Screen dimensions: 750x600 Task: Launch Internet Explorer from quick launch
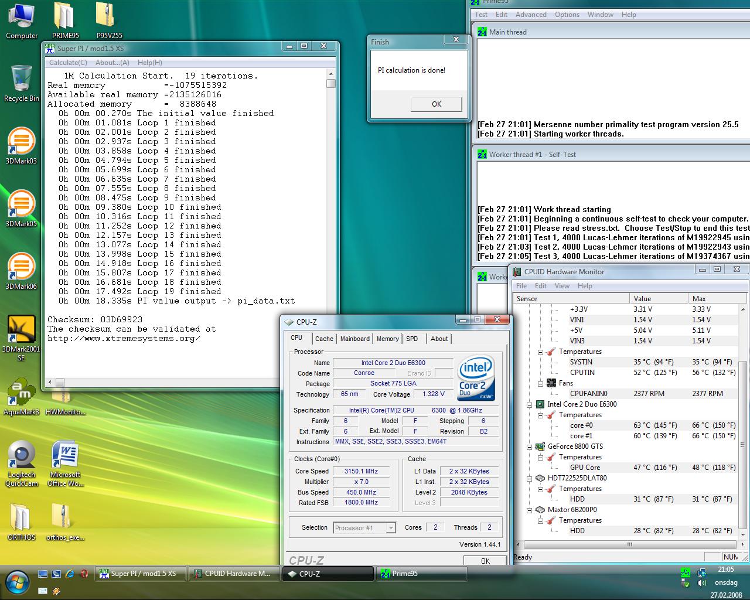point(70,574)
